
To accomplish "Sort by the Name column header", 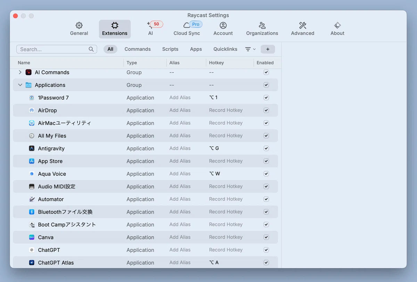I will [24, 63].
